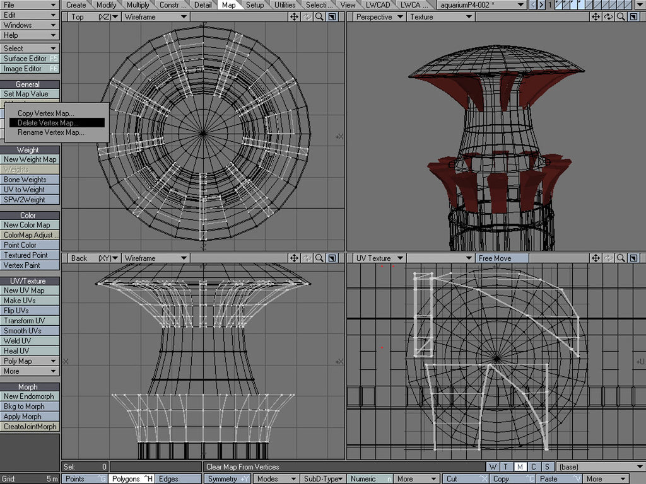This screenshot has width=646, height=484.
Task: Select the T texture map mode button
Action: point(506,467)
